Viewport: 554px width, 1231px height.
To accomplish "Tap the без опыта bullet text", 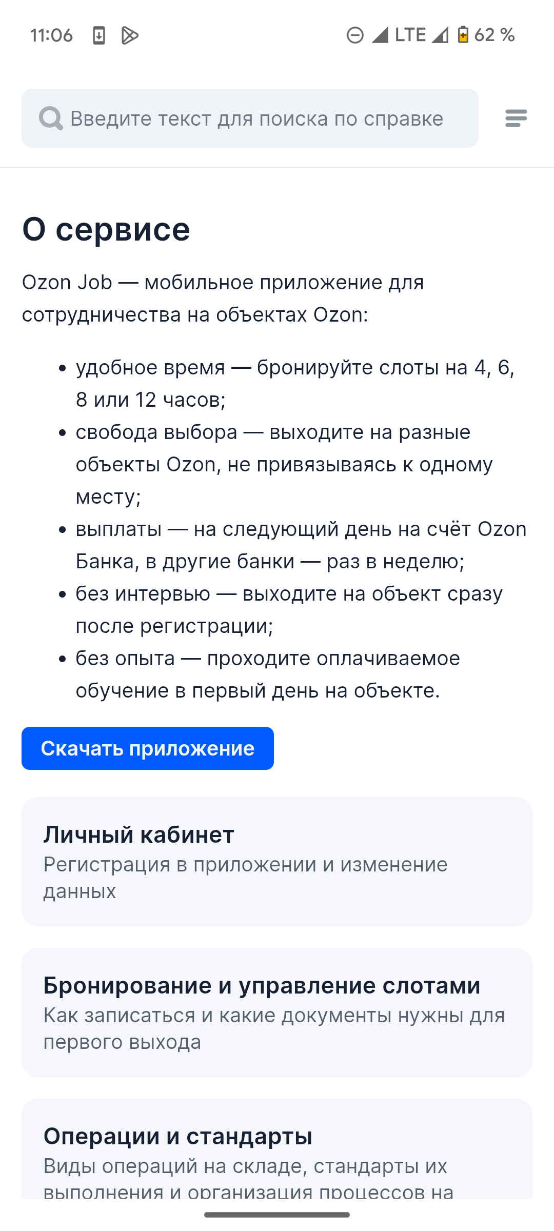I will click(268, 674).
